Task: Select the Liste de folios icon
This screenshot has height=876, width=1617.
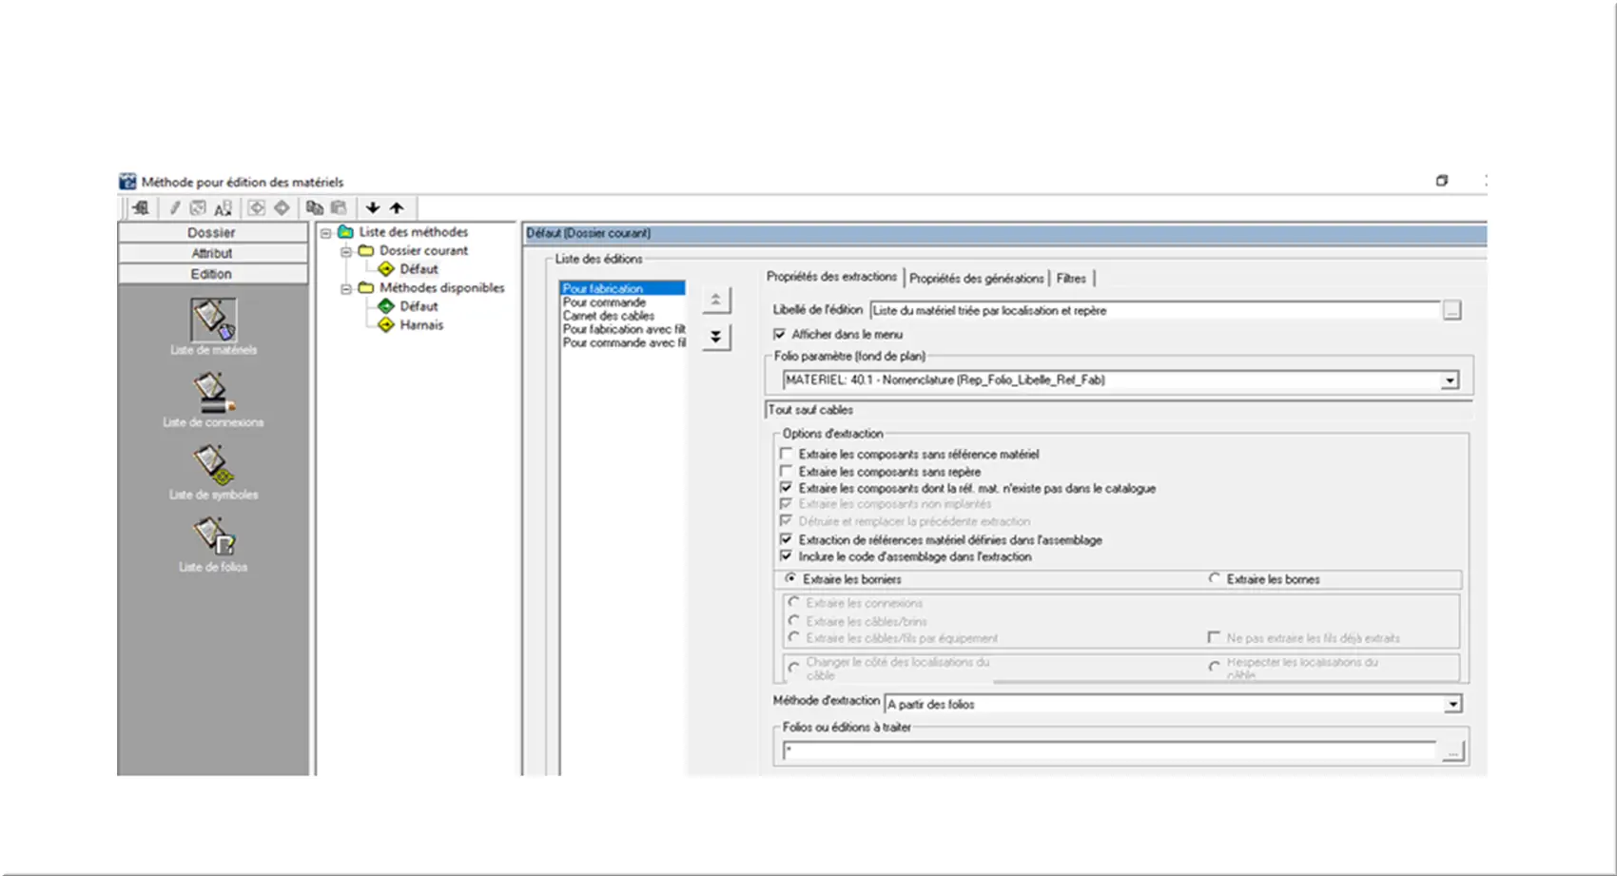Action: [213, 536]
